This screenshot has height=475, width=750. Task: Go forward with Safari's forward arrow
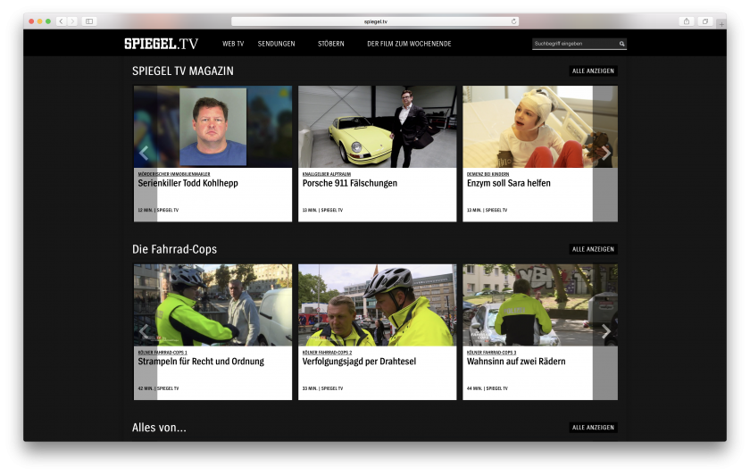pos(72,21)
